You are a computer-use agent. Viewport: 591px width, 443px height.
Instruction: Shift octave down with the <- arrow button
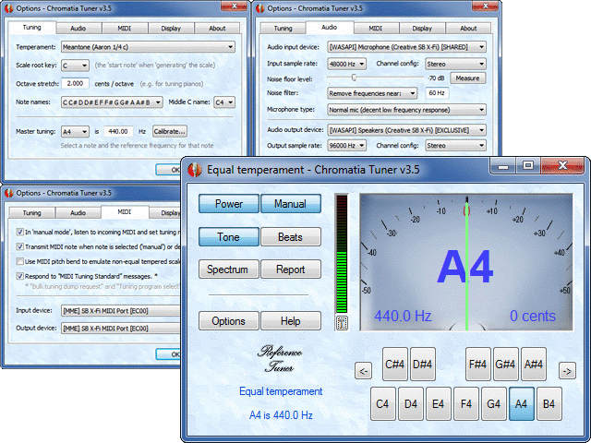pyautogui.click(x=363, y=371)
